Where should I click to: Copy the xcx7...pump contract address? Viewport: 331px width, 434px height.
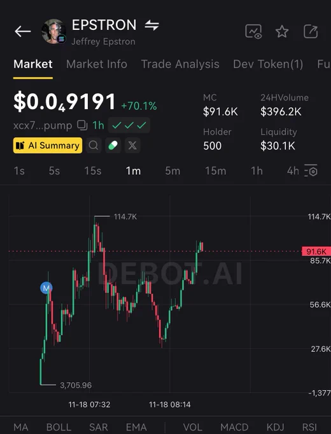pyautogui.click(x=82, y=125)
